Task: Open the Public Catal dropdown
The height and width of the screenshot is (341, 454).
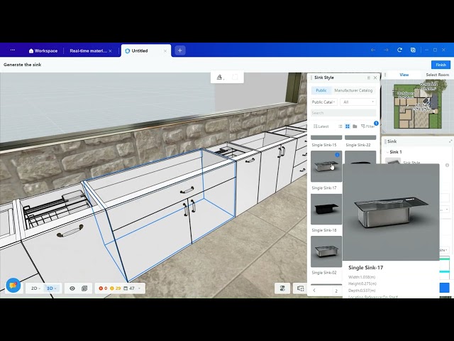Action: point(324,102)
